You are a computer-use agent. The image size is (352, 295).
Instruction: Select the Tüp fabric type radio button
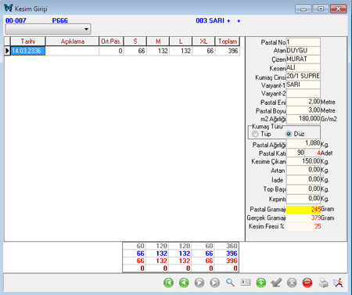coord(255,134)
